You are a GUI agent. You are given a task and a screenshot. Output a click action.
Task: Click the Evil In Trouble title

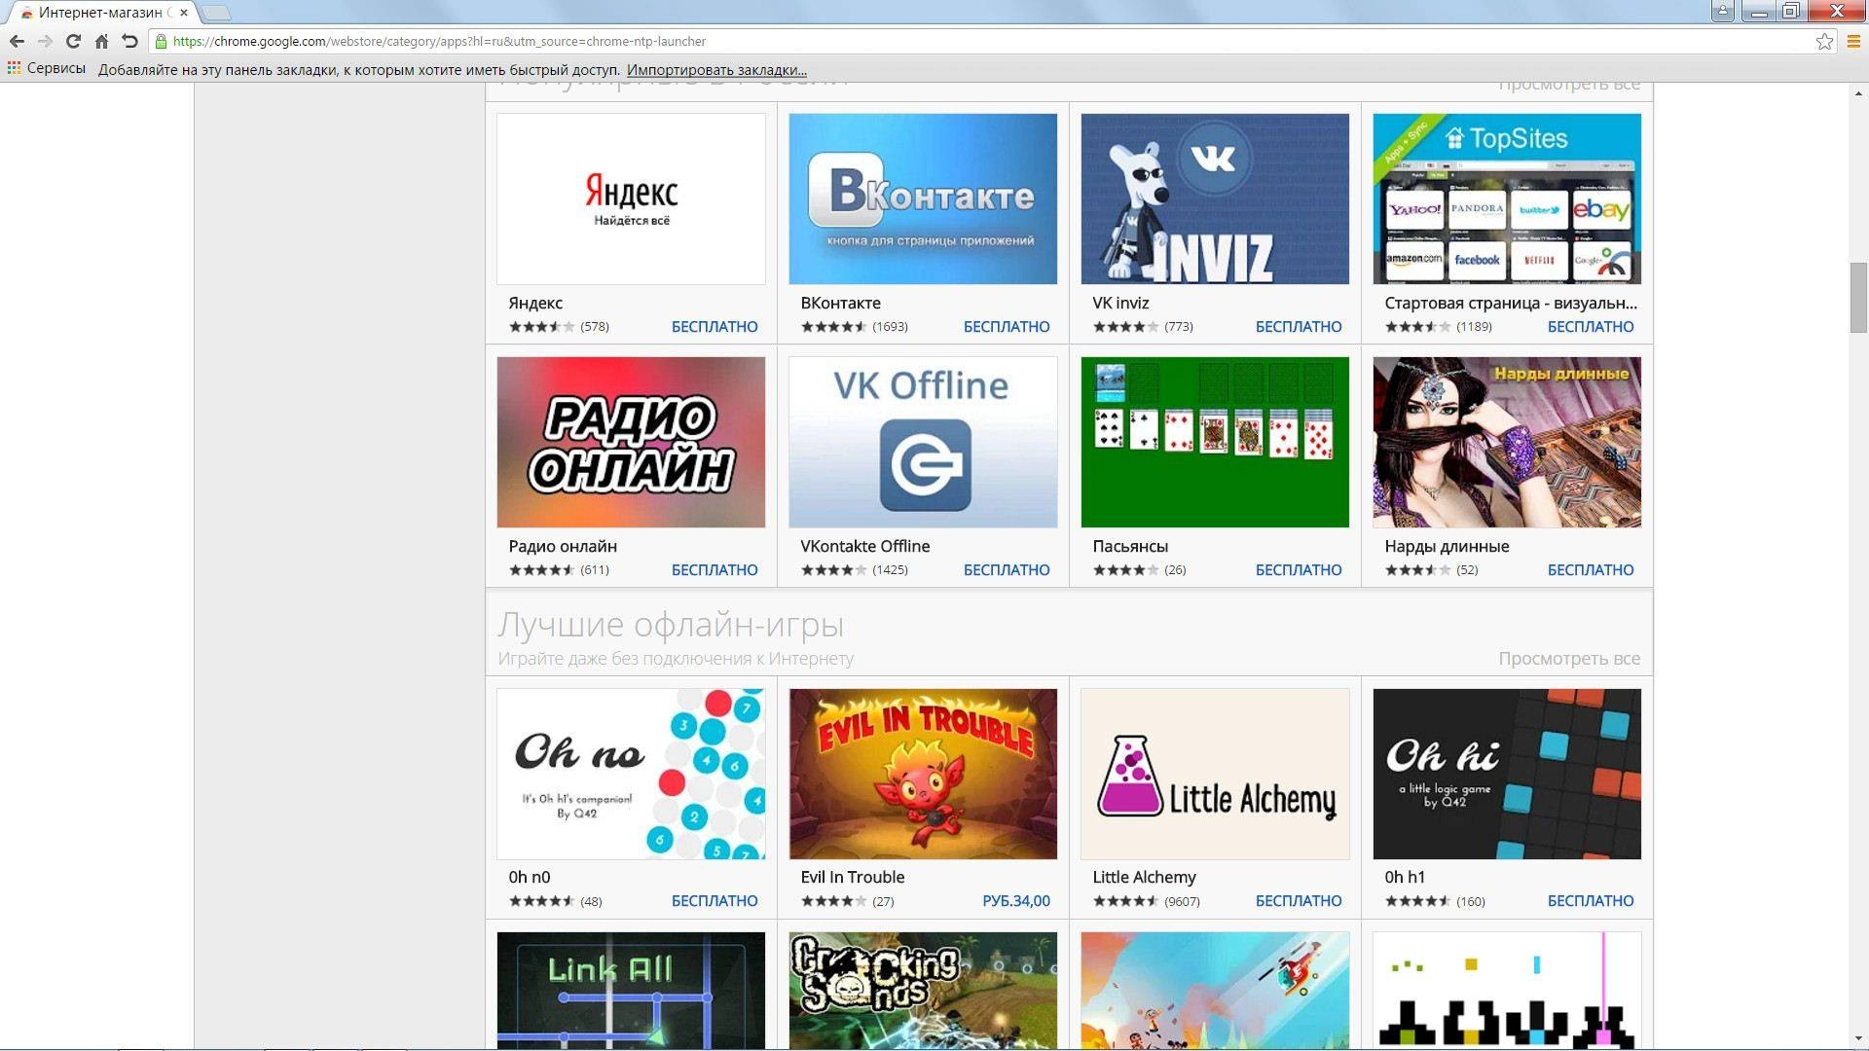point(852,877)
